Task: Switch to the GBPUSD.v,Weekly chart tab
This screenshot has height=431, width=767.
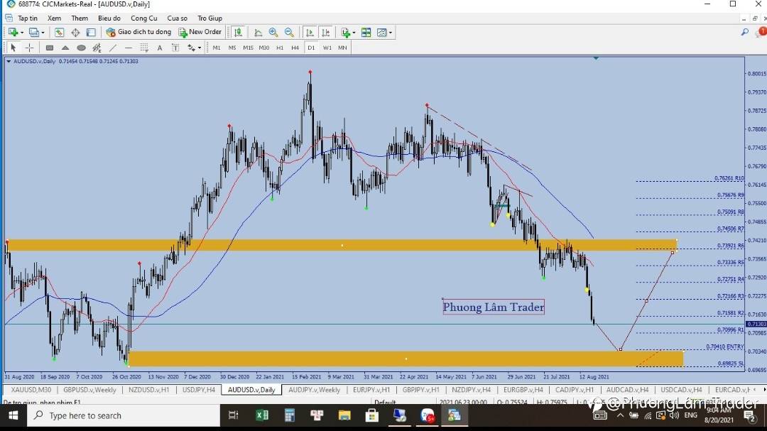Action: point(89,390)
